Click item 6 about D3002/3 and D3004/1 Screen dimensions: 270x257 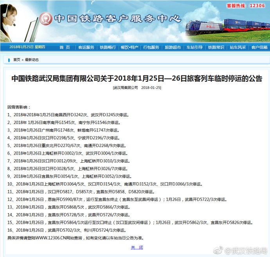(67, 153)
